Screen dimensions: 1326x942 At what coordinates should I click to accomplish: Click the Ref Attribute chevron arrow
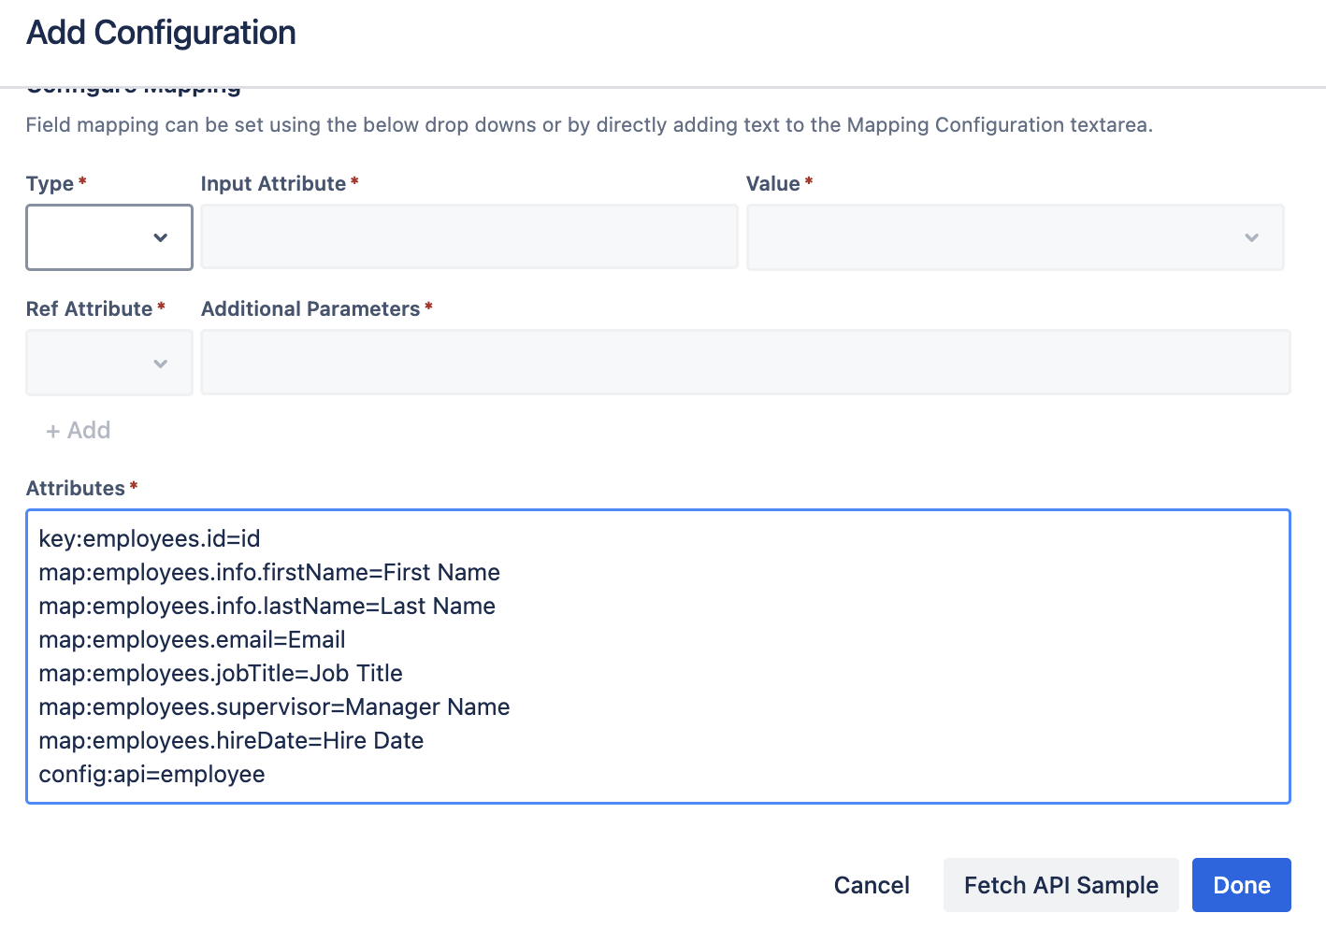coord(161,364)
